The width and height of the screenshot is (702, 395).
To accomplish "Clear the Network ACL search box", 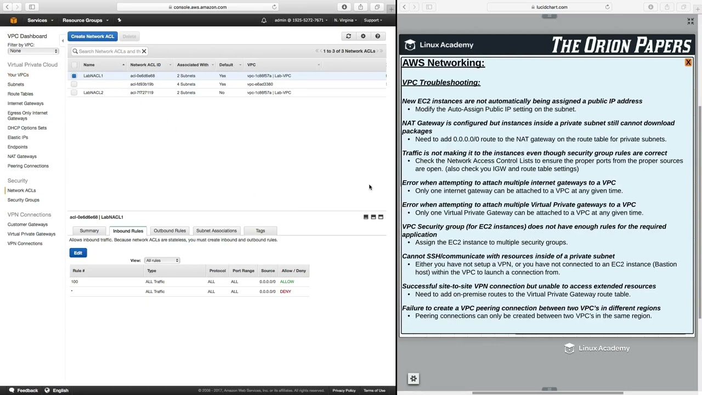I will coord(144,51).
